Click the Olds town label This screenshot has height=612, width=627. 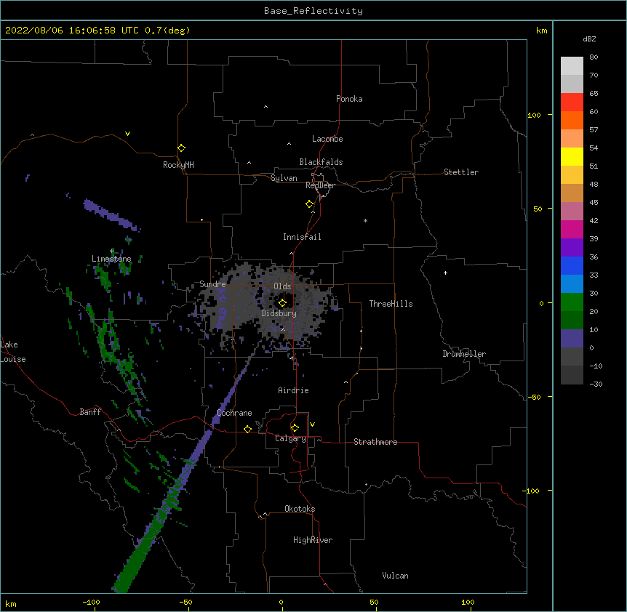pos(282,286)
